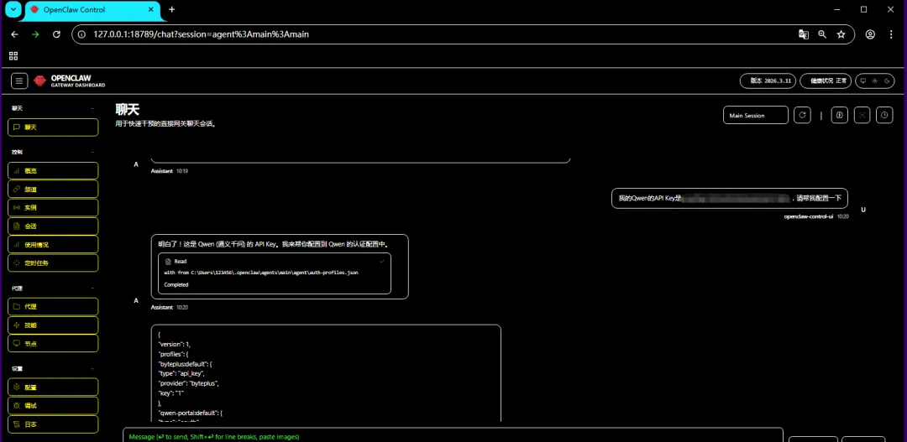907x442 pixels.
Task: Open the clock icon button in the chat header
Action: (884, 115)
